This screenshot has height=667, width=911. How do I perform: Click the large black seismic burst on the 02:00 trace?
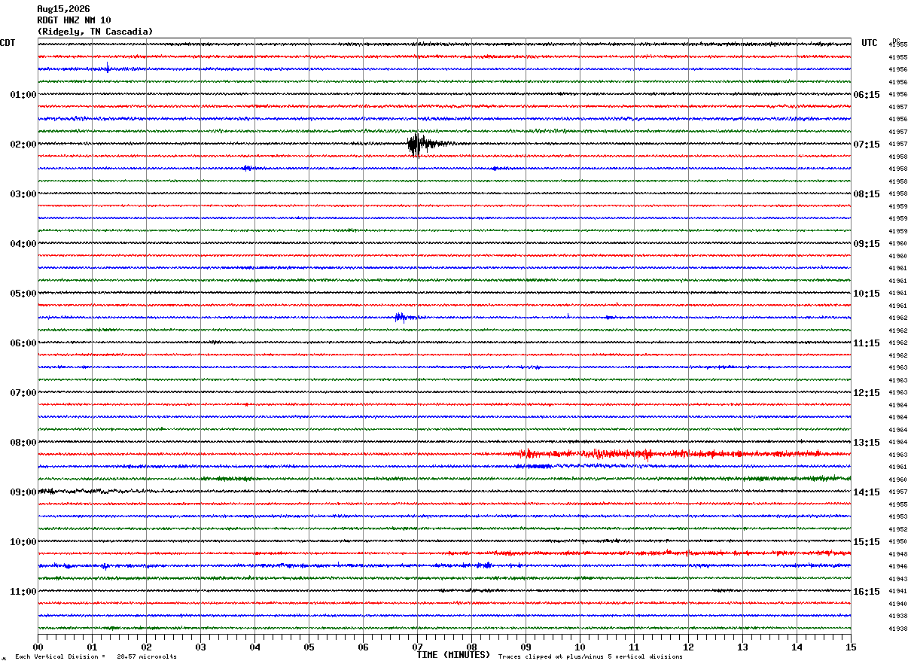pos(420,144)
